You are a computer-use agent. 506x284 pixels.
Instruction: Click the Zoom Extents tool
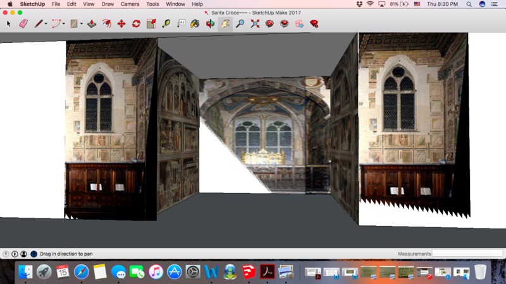point(255,24)
